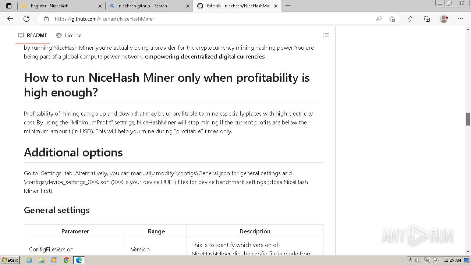Viewport: 471px width, 265px height.
Task: Open a new browser tab
Action: pos(288,6)
